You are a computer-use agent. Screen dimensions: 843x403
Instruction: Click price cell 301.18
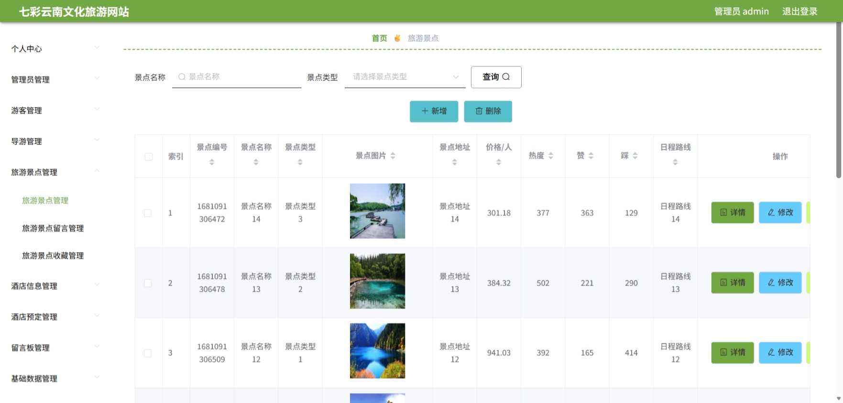pos(499,213)
